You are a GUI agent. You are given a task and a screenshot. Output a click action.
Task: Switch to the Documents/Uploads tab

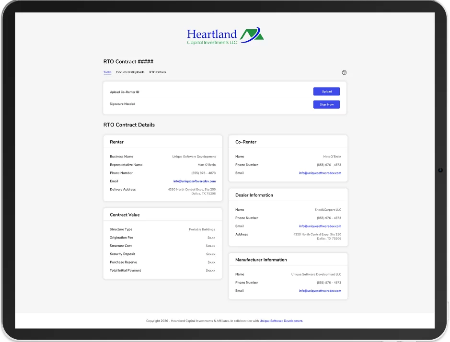pyautogui.click(x=130, y=72)
